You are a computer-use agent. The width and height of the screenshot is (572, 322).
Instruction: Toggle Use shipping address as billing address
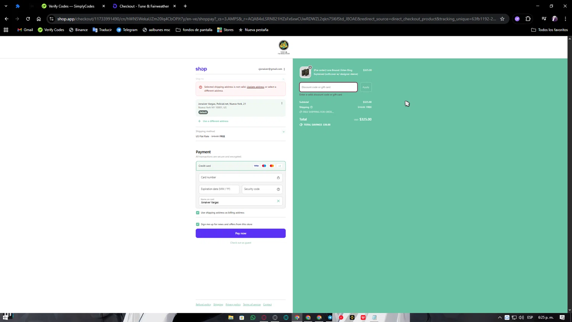pyautogui.click(x=198, y=213)
